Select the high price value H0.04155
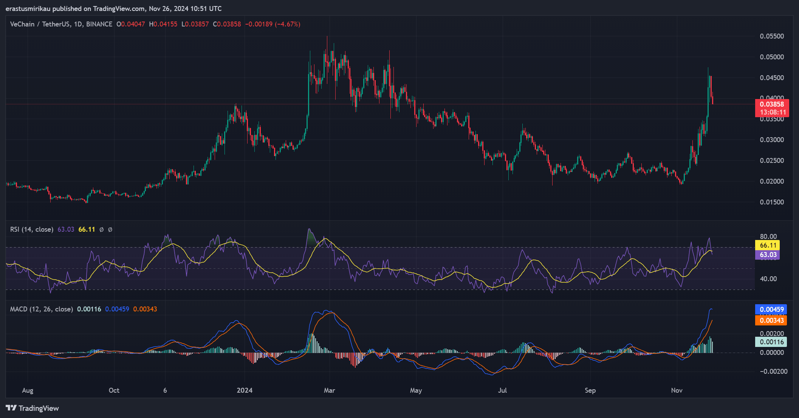 [x=163, y=24]
